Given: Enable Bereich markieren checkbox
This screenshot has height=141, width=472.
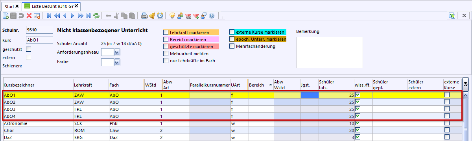Looking at the screenshot, I should (x=166, y=40).
